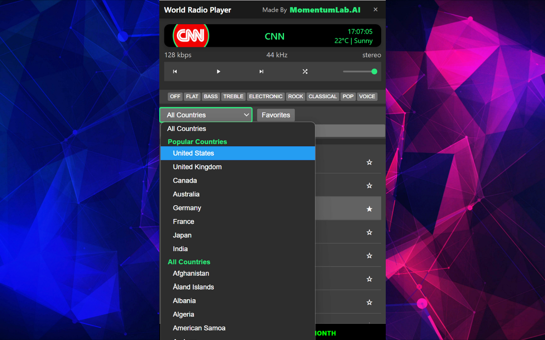The width and height of the screenshot is (545, 340).
Task: Select FLAT equalizer preset
Action: tap(192, 96)
